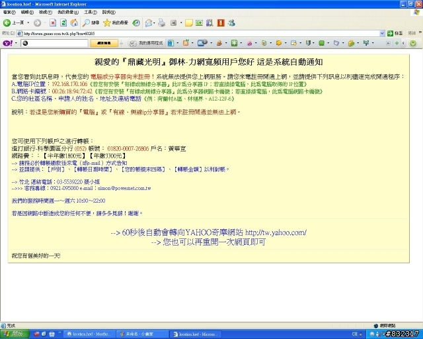The height and width of the screenshot is (339, 423).
Task: Click the Yahoo Mail icon with notification bubble
Action: pos(202,43)
